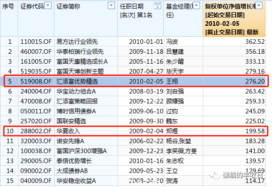272x187 pixels.
Task: Select fund name 富国沪深300增强A
Action: click(x=81, y=151)
